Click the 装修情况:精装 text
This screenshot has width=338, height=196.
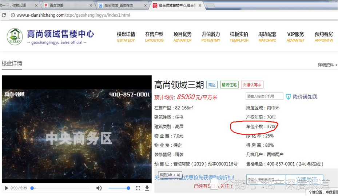point(169,155)
